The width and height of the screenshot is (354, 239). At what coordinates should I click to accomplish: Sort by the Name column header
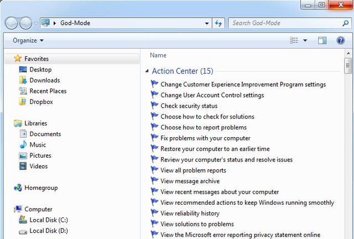pos(158,55)
